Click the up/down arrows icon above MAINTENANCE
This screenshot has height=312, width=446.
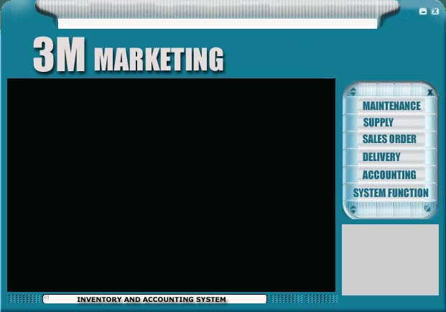[353, 92]
